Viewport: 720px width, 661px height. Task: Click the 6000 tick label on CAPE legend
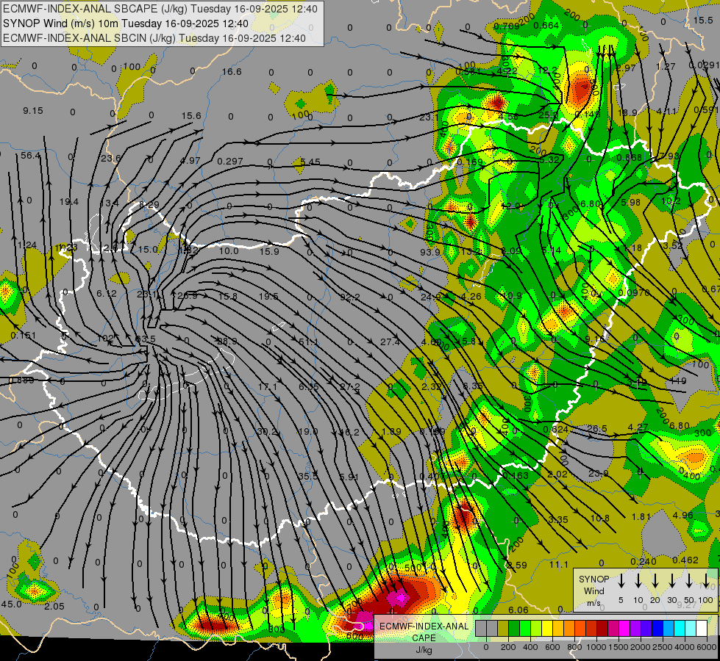point(707,647)
